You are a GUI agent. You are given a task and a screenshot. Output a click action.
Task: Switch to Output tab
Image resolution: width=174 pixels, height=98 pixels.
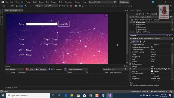[x=14, y=88]
